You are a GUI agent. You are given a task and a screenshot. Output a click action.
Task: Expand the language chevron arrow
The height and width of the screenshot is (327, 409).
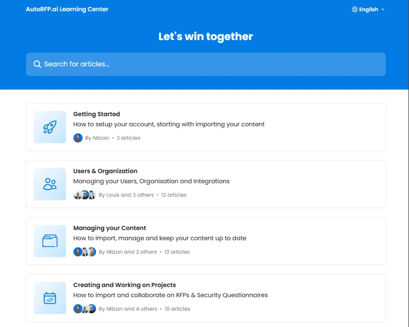tap(383, 10)
